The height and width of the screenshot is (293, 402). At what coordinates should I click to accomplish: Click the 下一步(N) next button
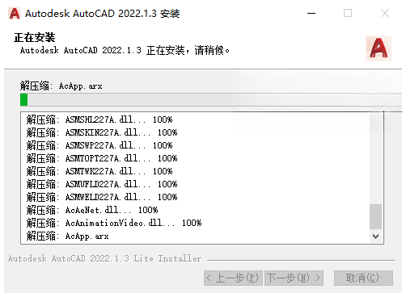pyautogui.click(x=294, y=278)
